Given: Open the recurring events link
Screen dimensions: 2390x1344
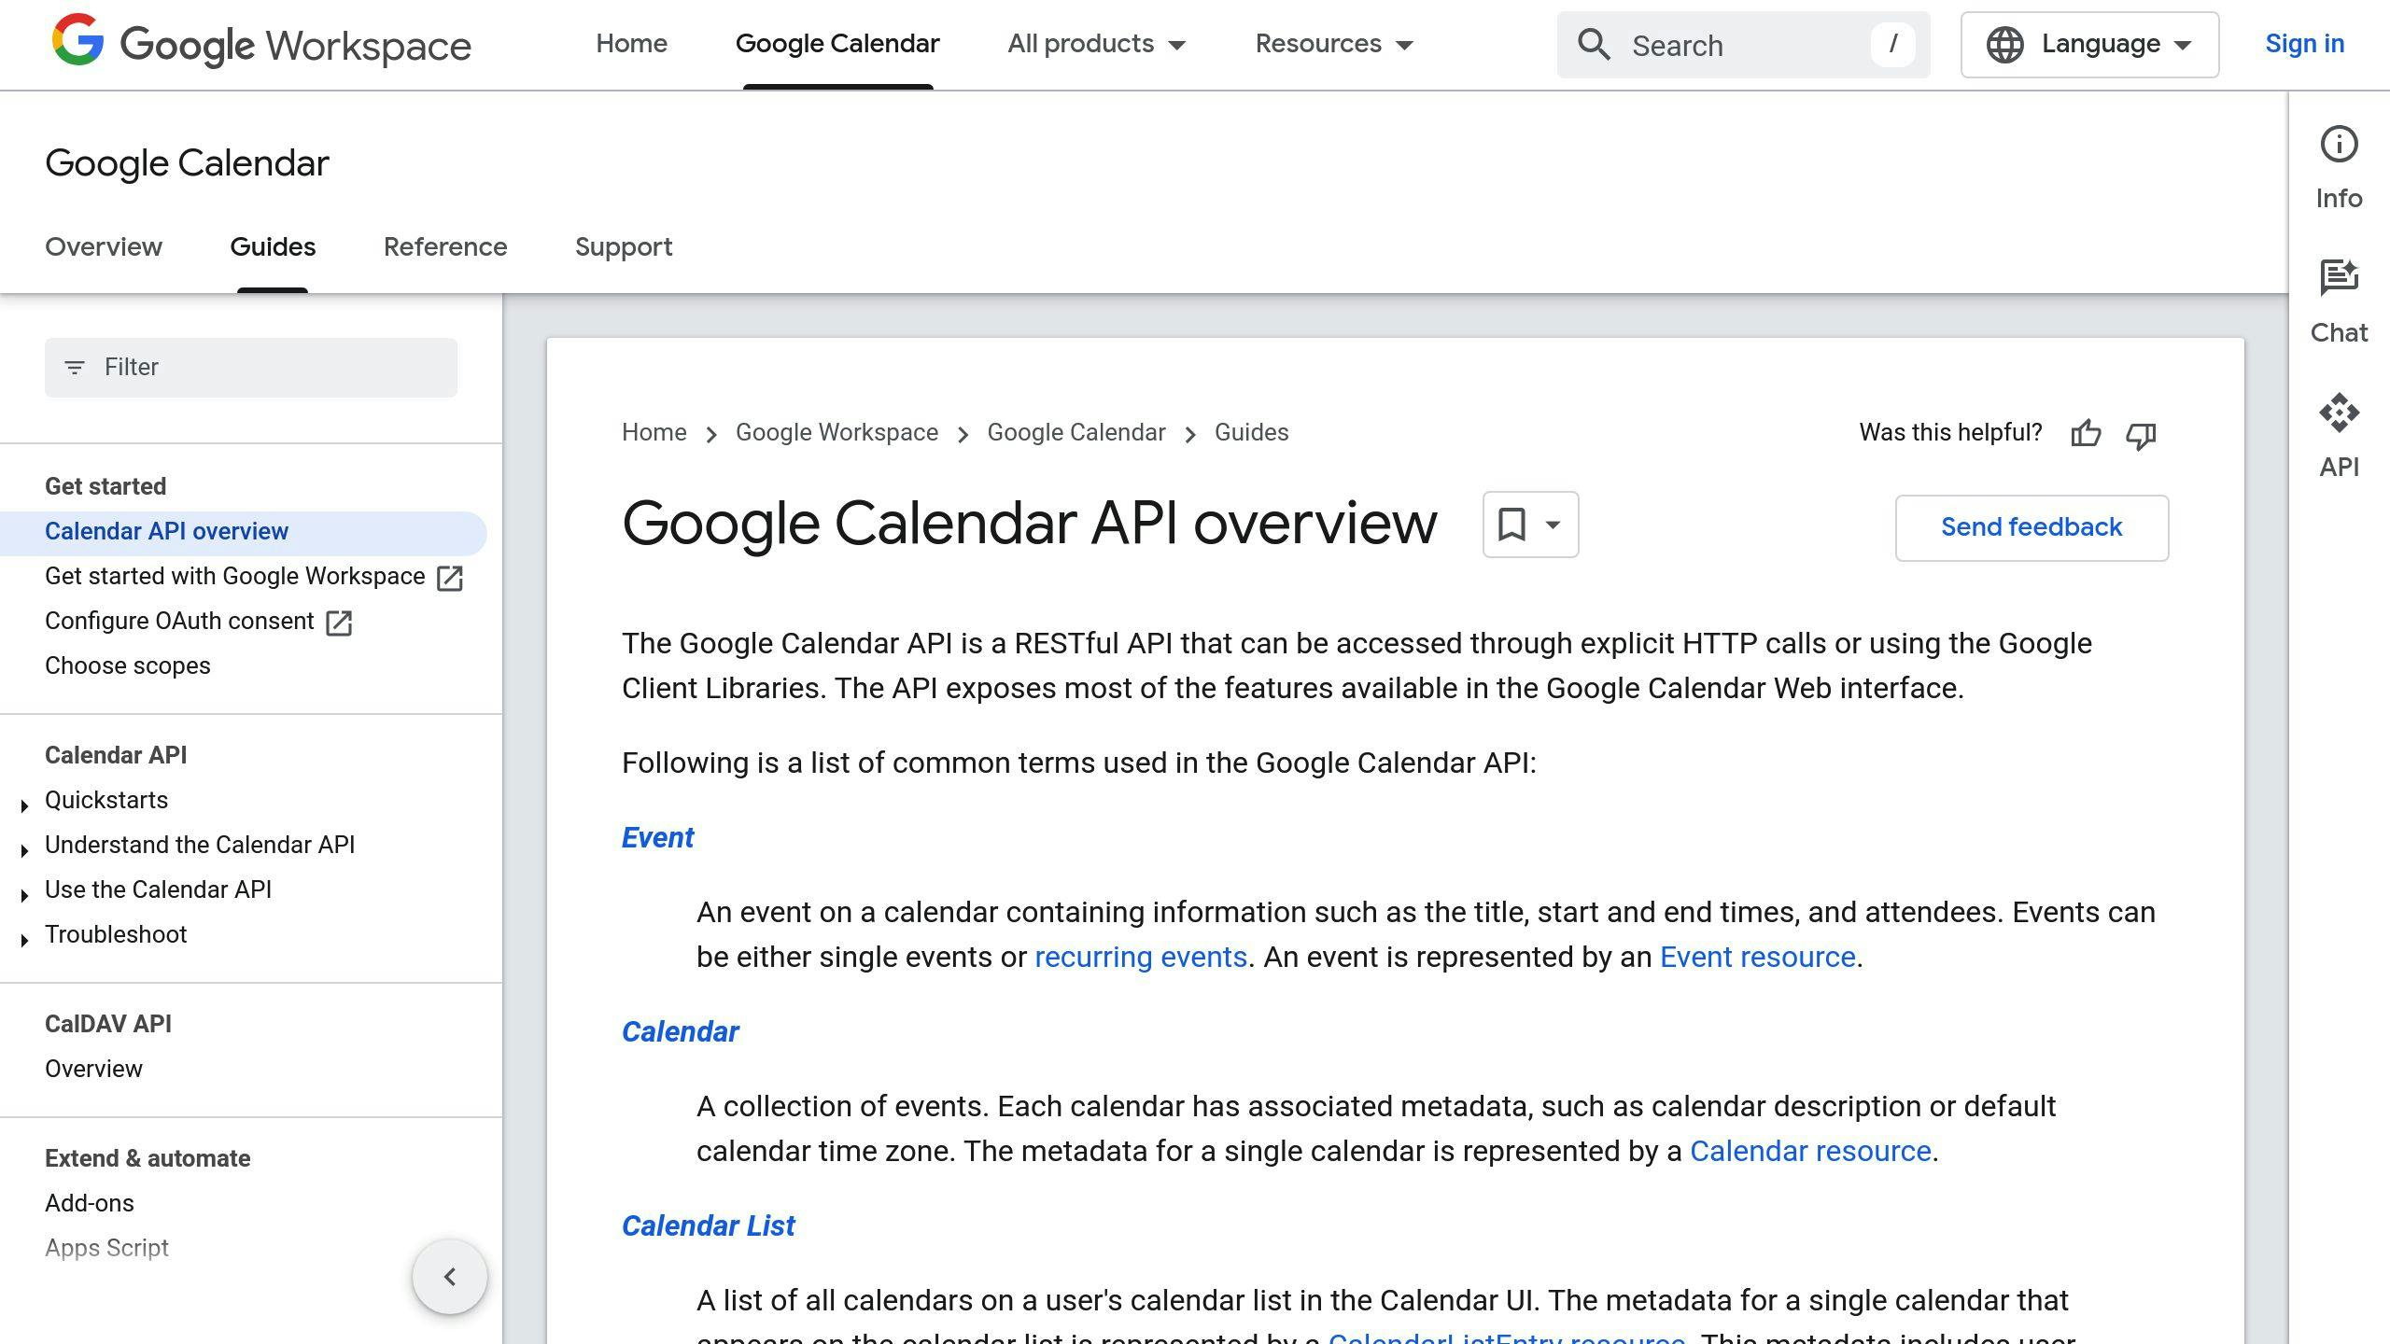Looking at the screenshot, I should pyautogui.click(x=1141, y=958).
